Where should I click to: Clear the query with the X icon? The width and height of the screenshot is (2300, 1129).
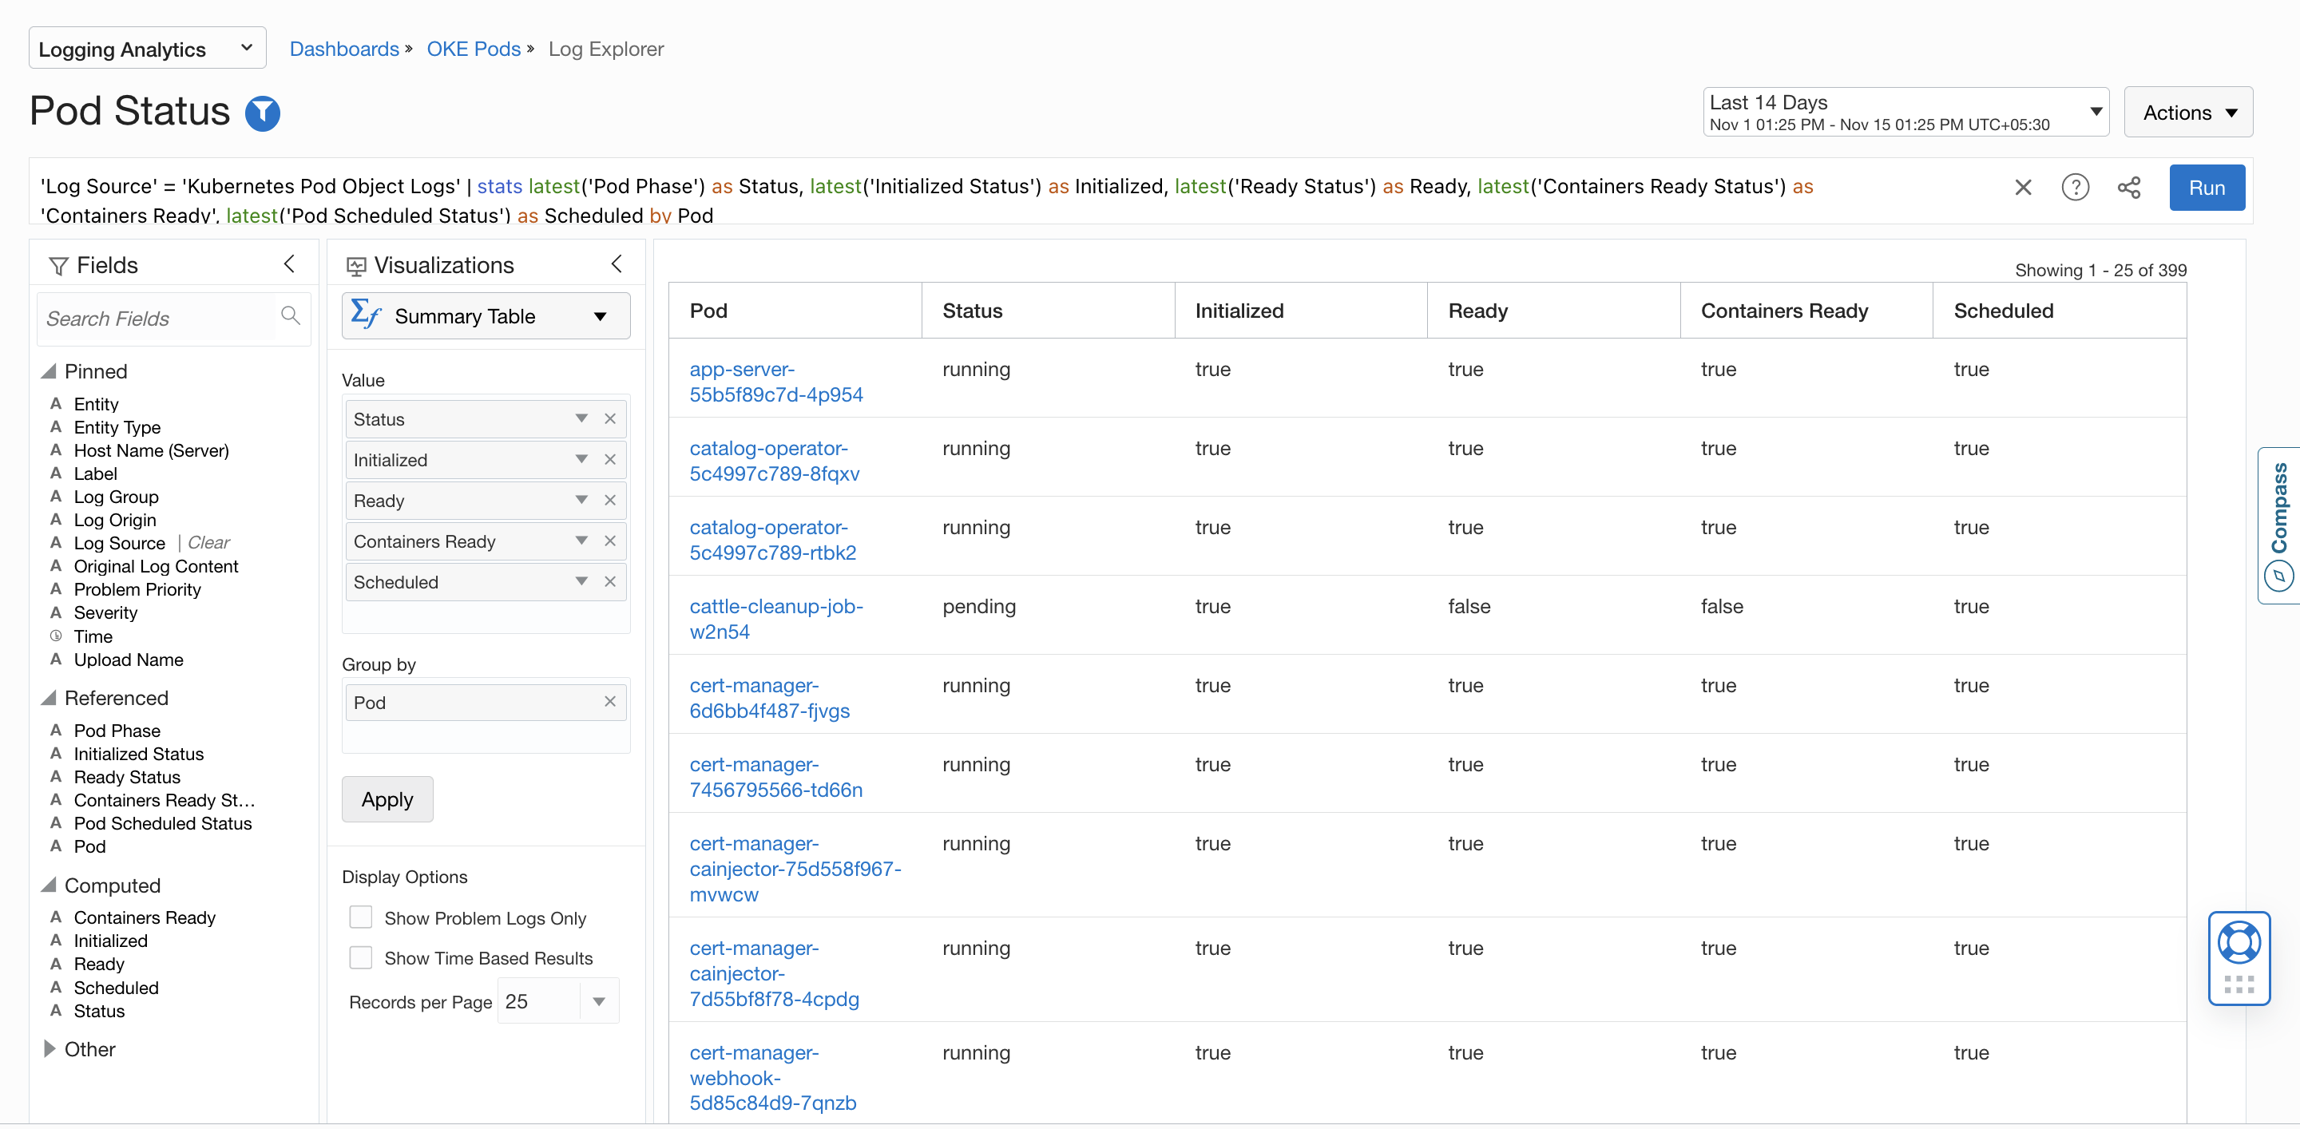coord(2022,188)
